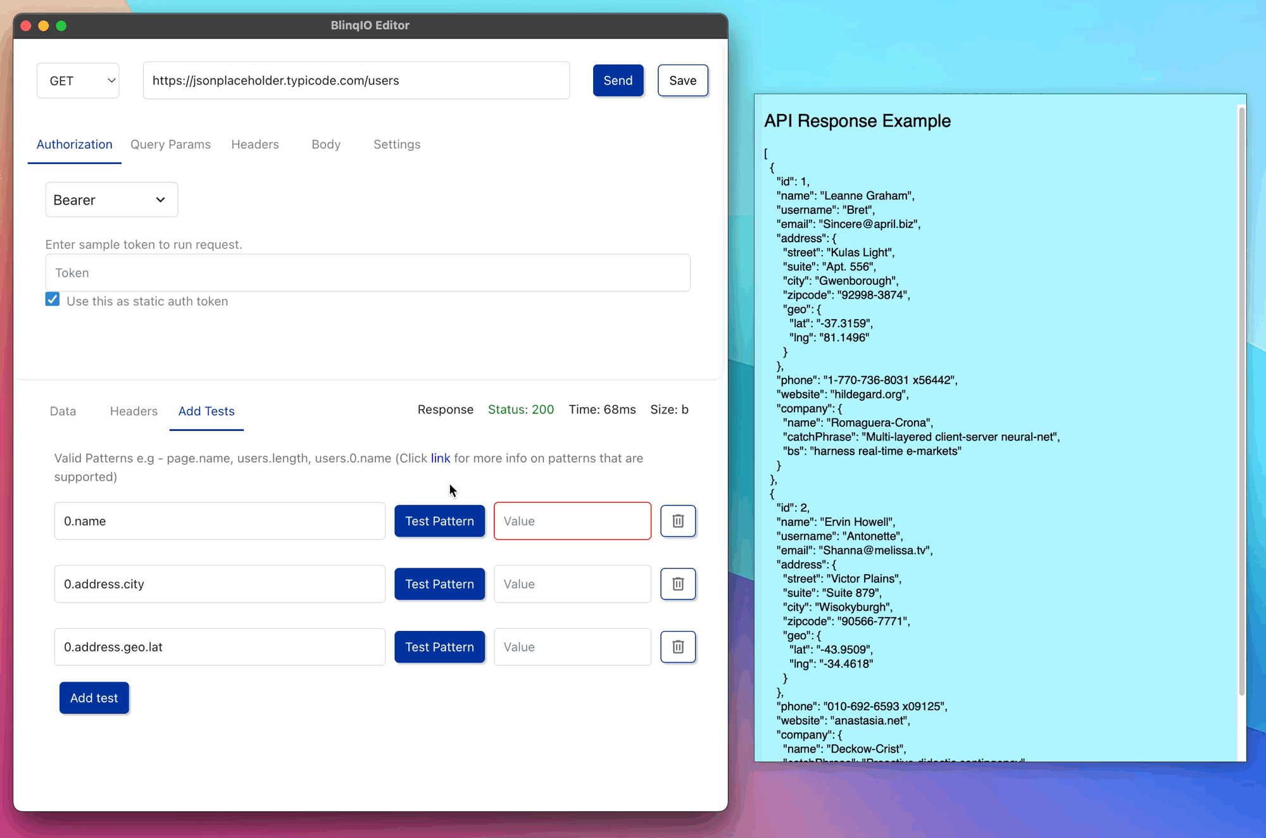Switch to the Query Params tab
The image size is (1266, 838).
170,144
